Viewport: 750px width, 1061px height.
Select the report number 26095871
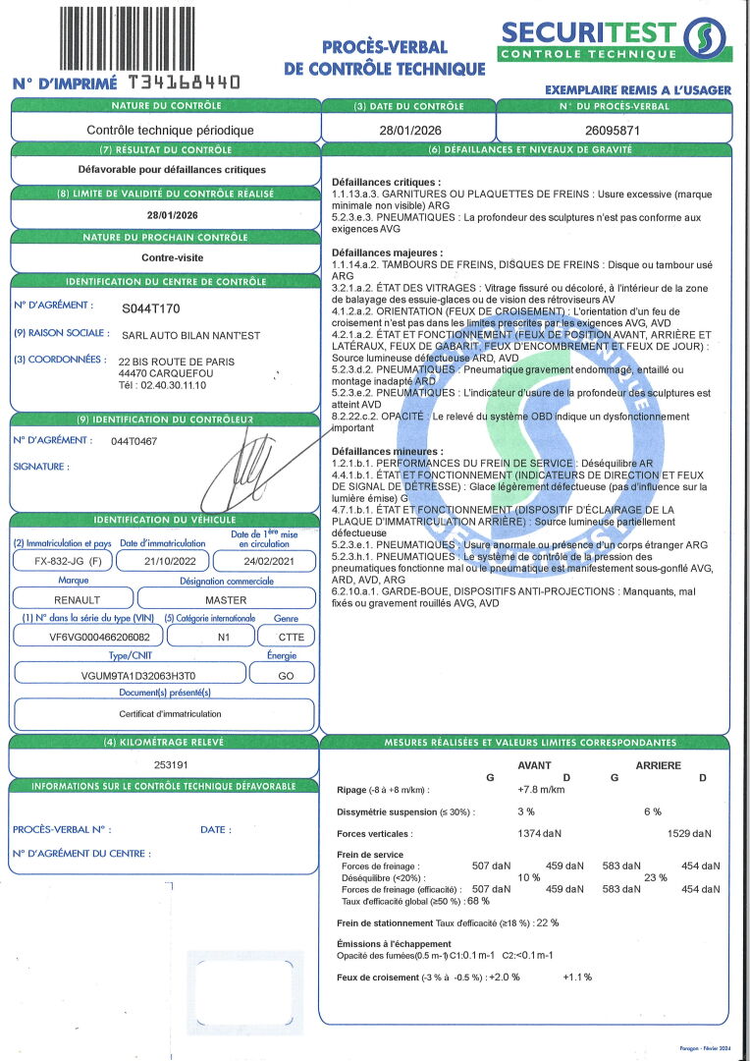click(x=613, y=129)
